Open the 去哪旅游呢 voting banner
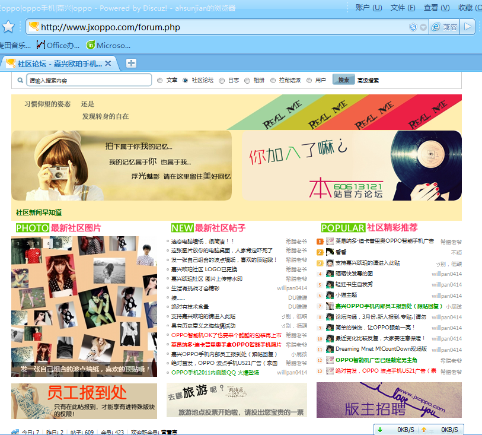The width and height of the screenshot is (482, 435). click(237, 400)
